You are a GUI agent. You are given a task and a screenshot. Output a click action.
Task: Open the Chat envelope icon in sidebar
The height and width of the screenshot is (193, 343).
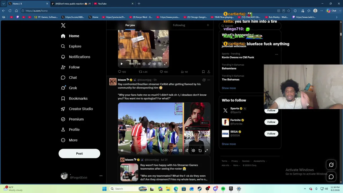coord(63,77)
